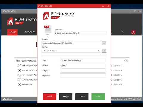Click the PDF document format icon
Image resolution: width=143 pixels, height=107 pixels.
pyautogui.click(x=48, y=29)
